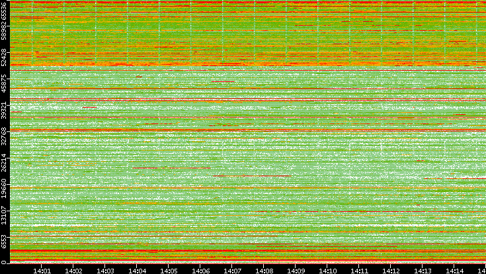Click the 14:05 time axis label

(x=169, y=271)
